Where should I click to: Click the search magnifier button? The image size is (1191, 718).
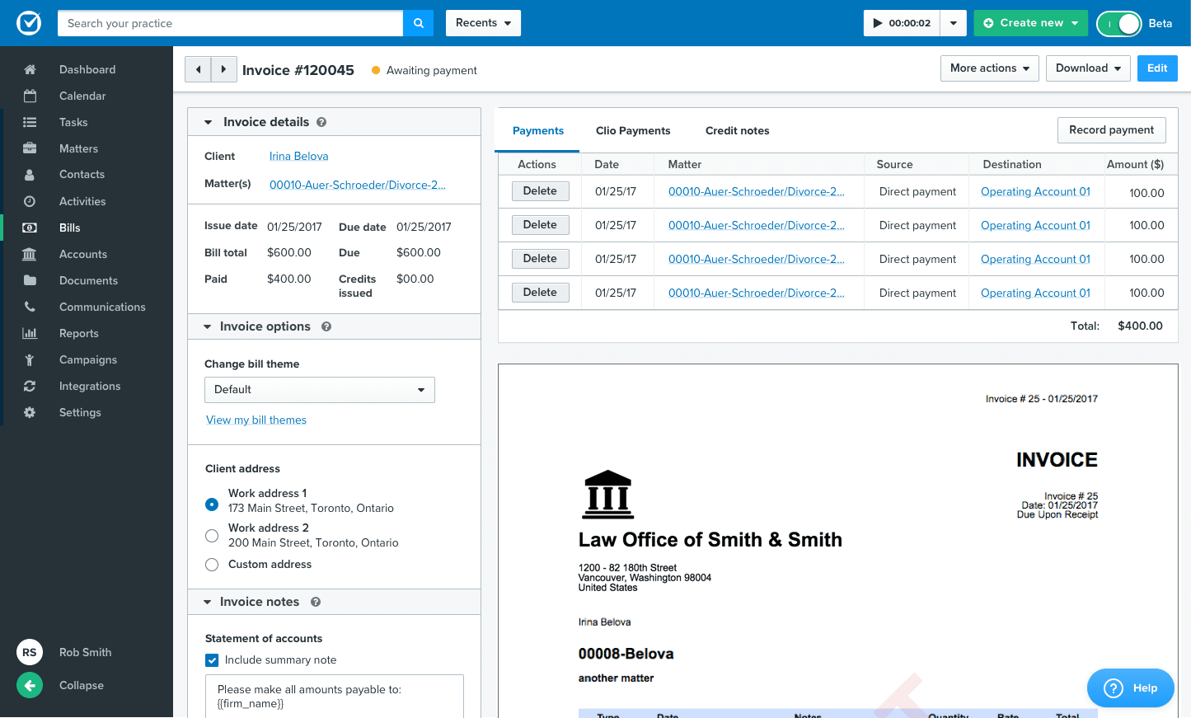(419, 23)
